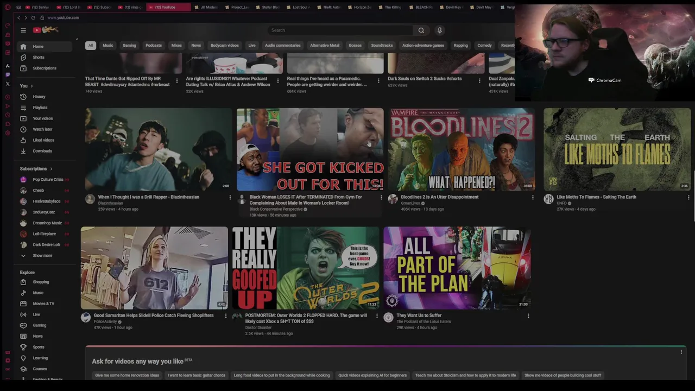Click browser forward arrow
The height and width of the screenshot is (391, 695).
[26, 18]
